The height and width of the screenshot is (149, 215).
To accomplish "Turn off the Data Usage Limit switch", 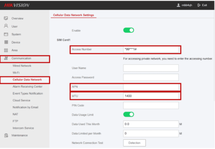I will click(129, 115).
